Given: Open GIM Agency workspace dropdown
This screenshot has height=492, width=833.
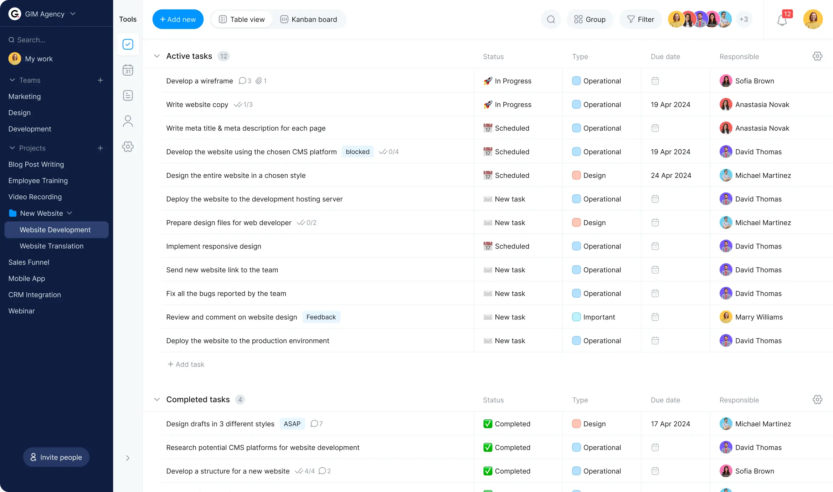Looking at the screenshot, I should click(73, 14).
